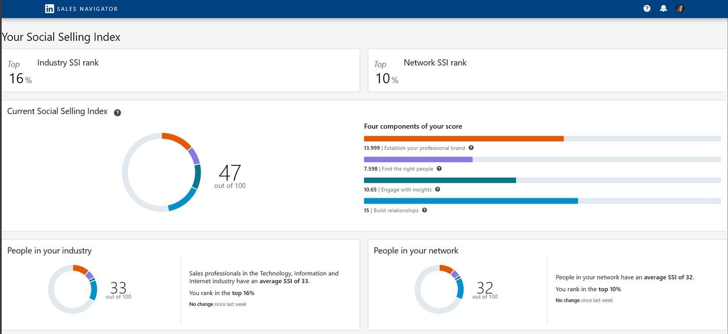This screenshot has height=334, width=728.
Task: Click the Your Social Selling Index heading
Action: point(61,37)
